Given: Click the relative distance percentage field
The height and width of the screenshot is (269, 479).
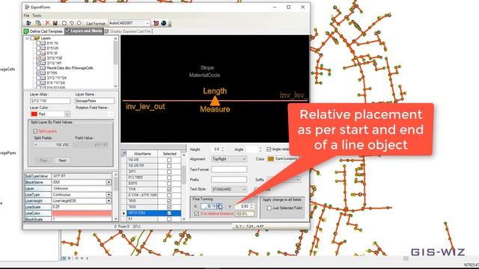Looking at the screenshot, I should (x=245, y=214).
